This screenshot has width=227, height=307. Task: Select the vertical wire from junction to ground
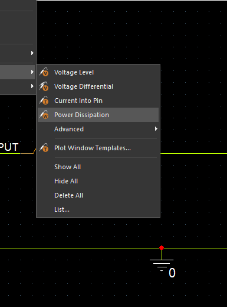click(x=162, y=255)
